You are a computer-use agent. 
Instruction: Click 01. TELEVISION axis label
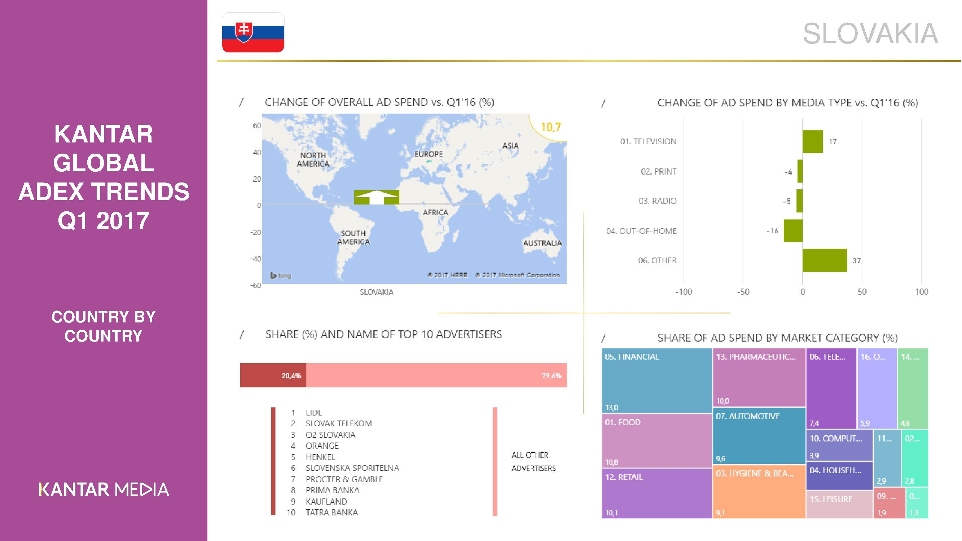tap(648, 141)
